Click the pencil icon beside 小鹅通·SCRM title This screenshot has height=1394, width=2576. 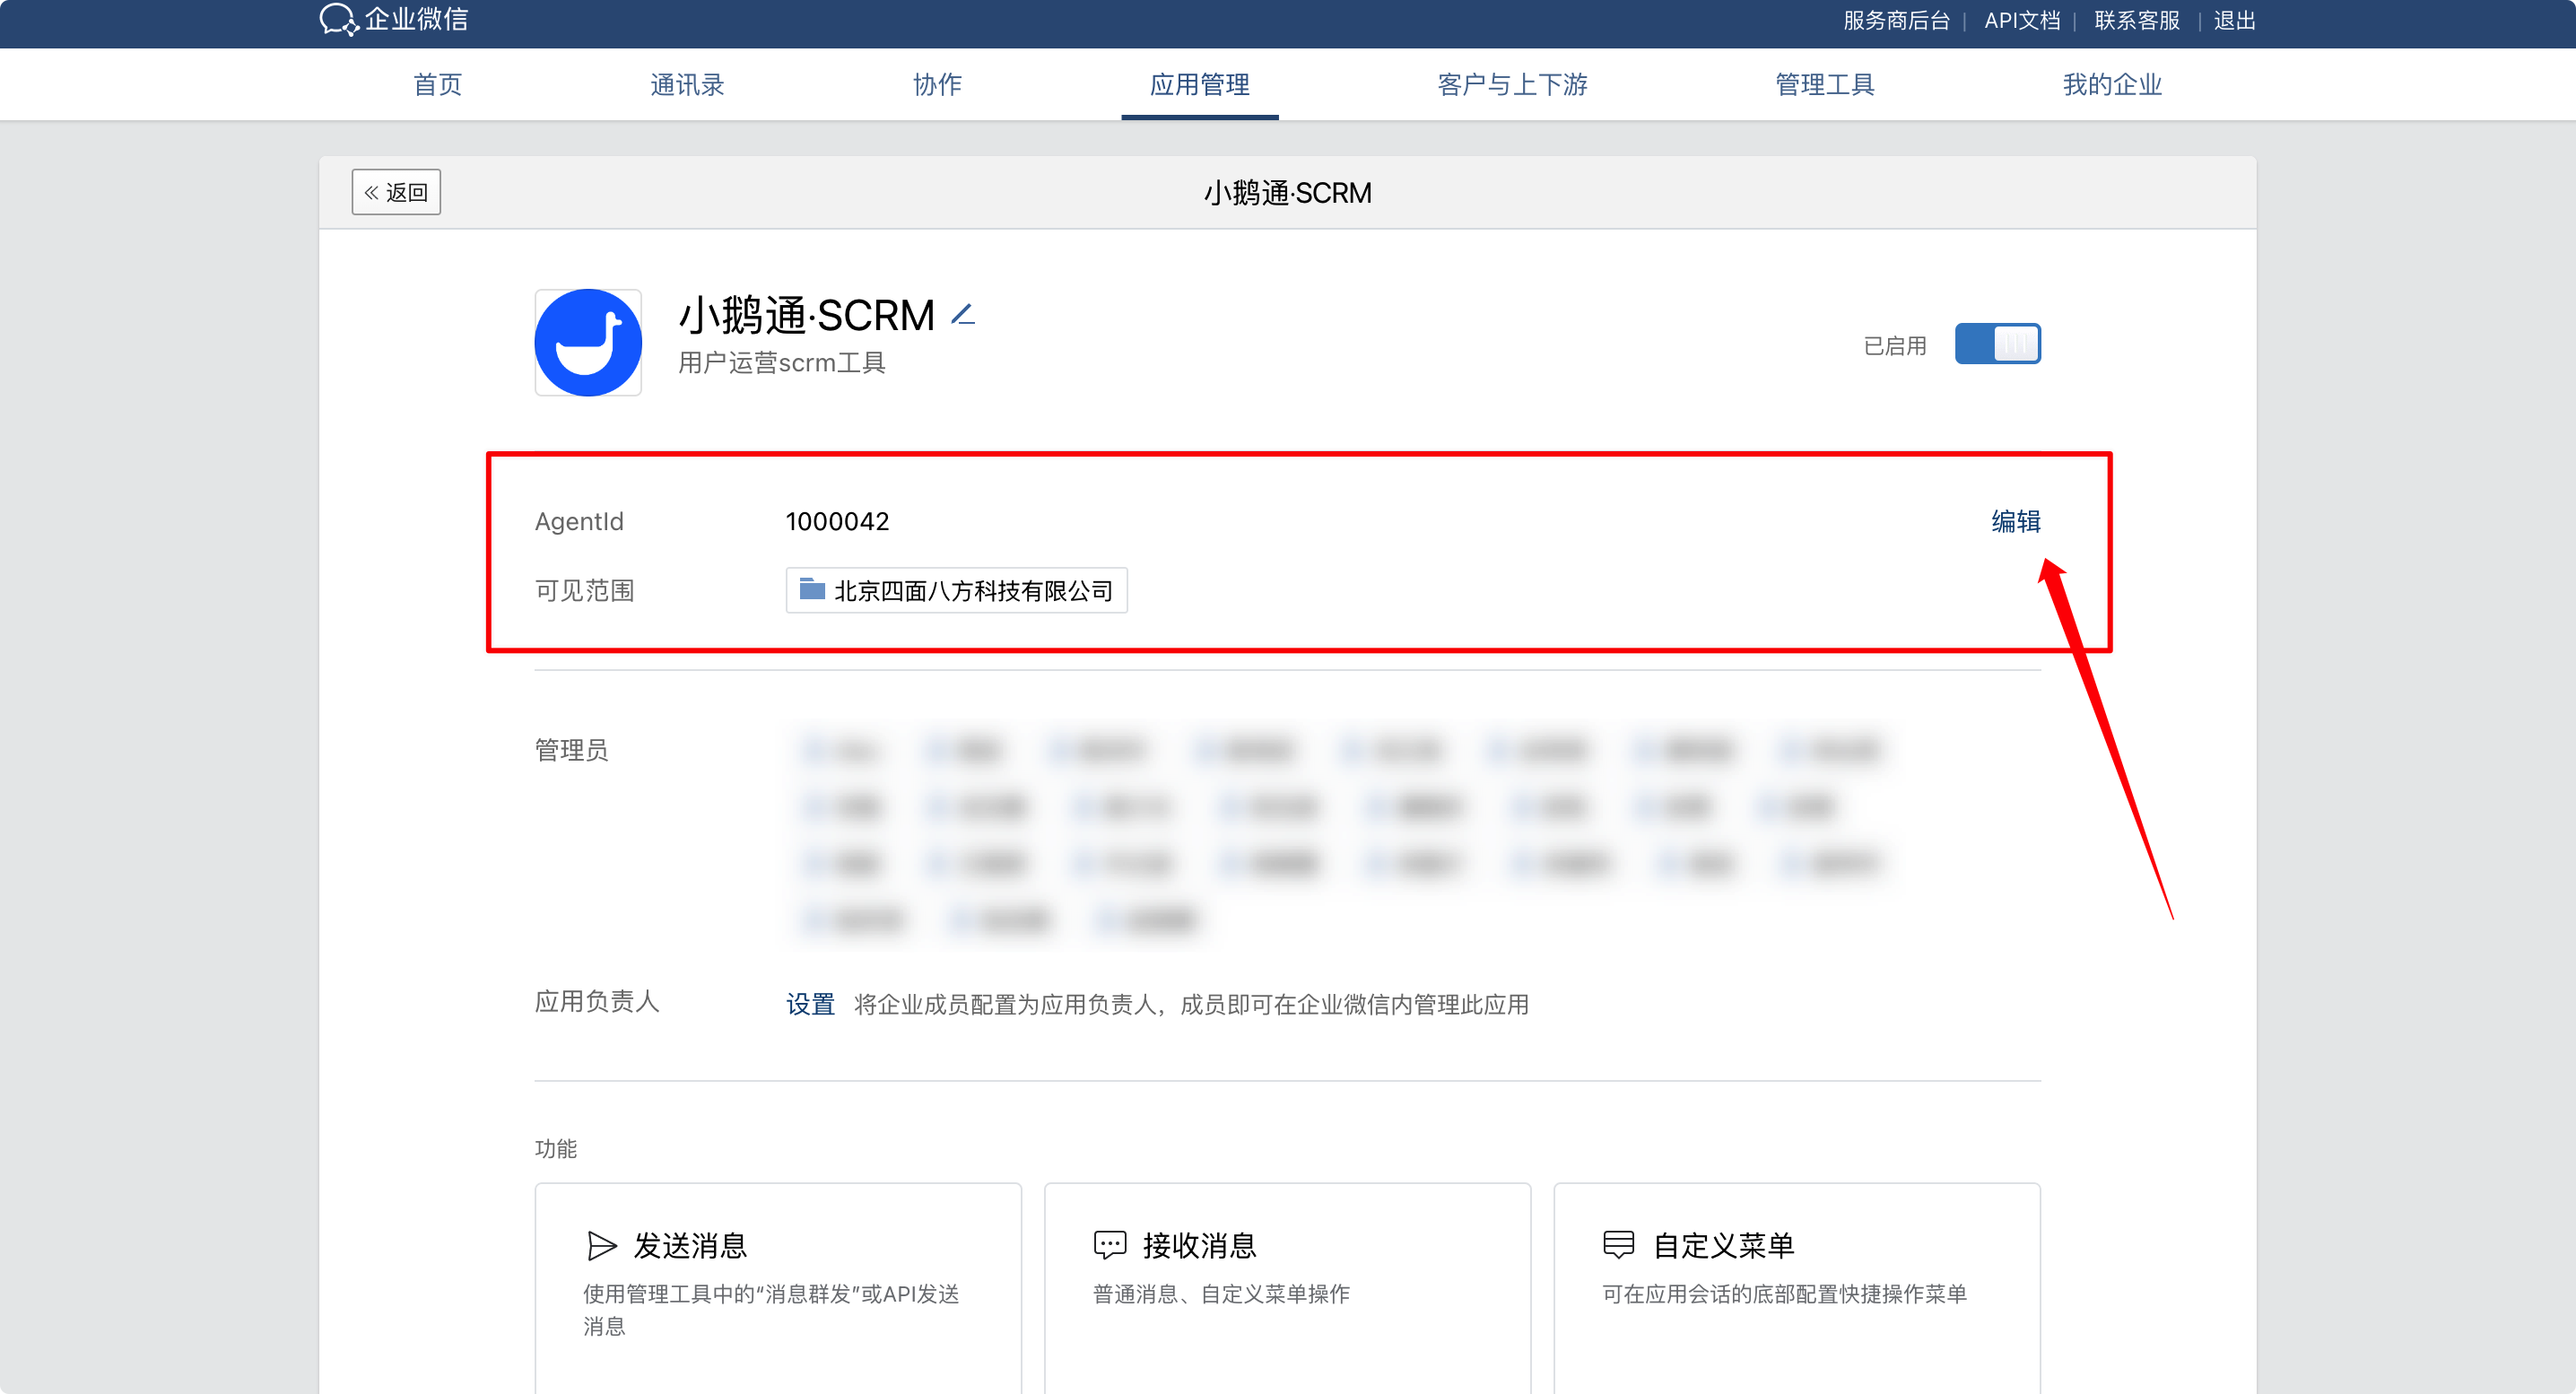coord(962,315)
